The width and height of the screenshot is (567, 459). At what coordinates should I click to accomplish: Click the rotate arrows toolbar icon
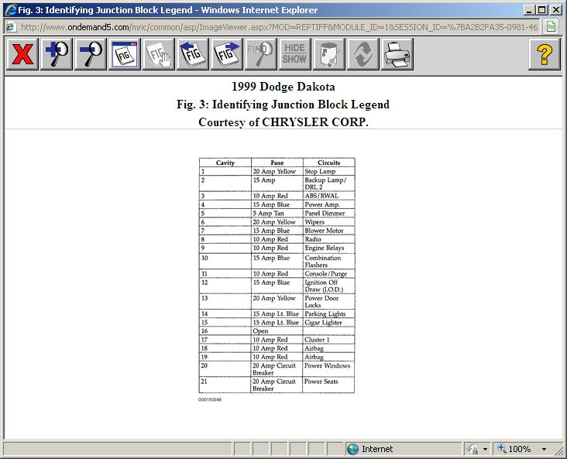tap(363, 54)
